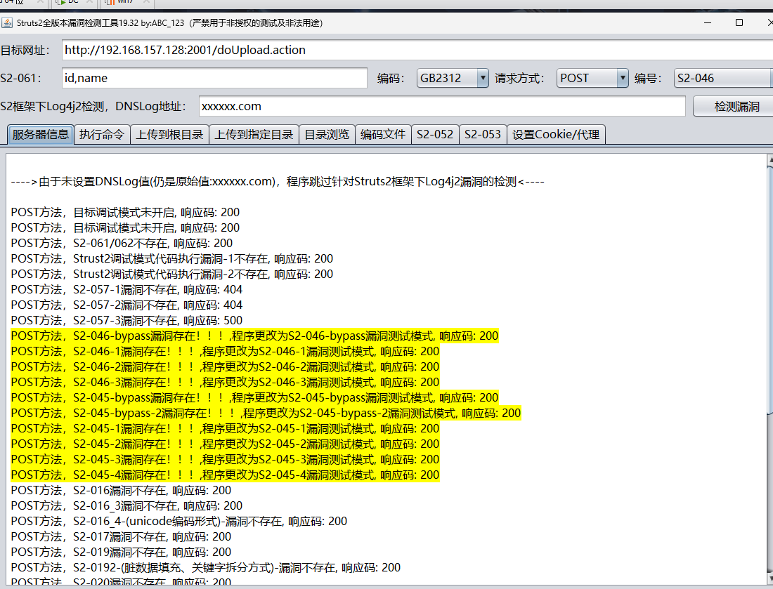
Task: Open the S2-052 tab
Action: point(435,135)
